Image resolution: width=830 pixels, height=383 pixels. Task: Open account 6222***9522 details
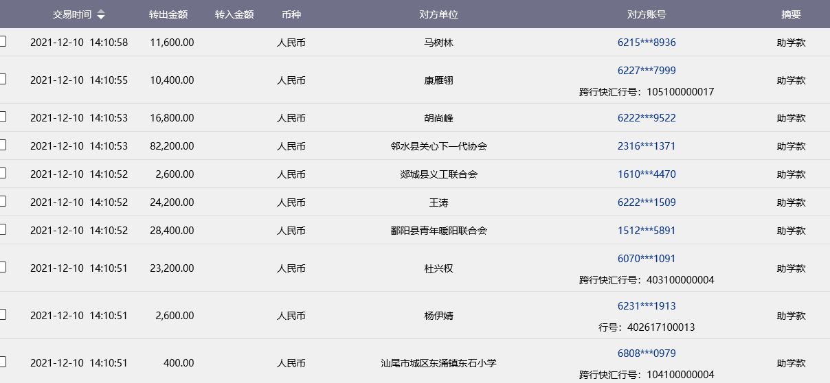(646, 118)
